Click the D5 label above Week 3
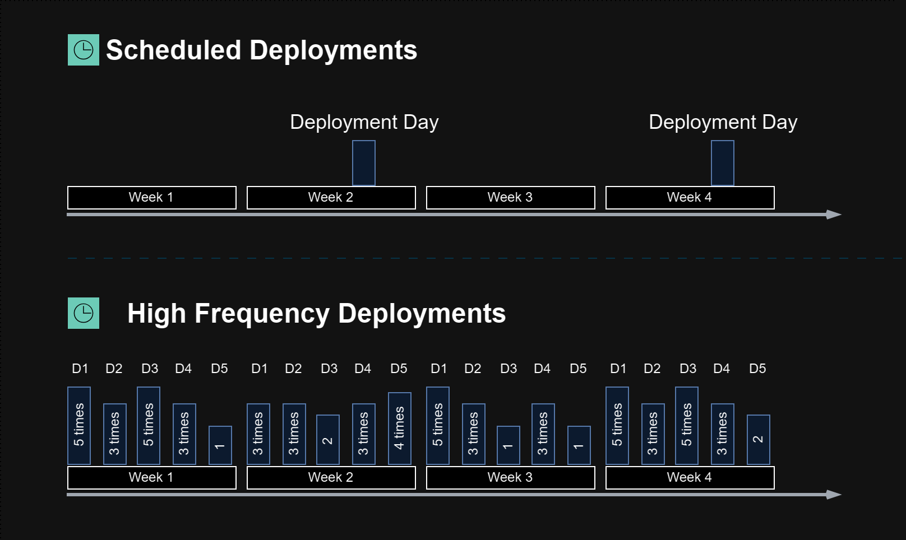 [x=578, y=369]
